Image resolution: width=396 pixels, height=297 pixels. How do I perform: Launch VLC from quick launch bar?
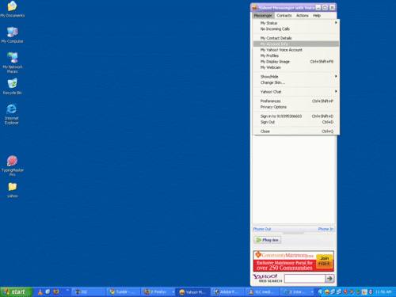40,291
